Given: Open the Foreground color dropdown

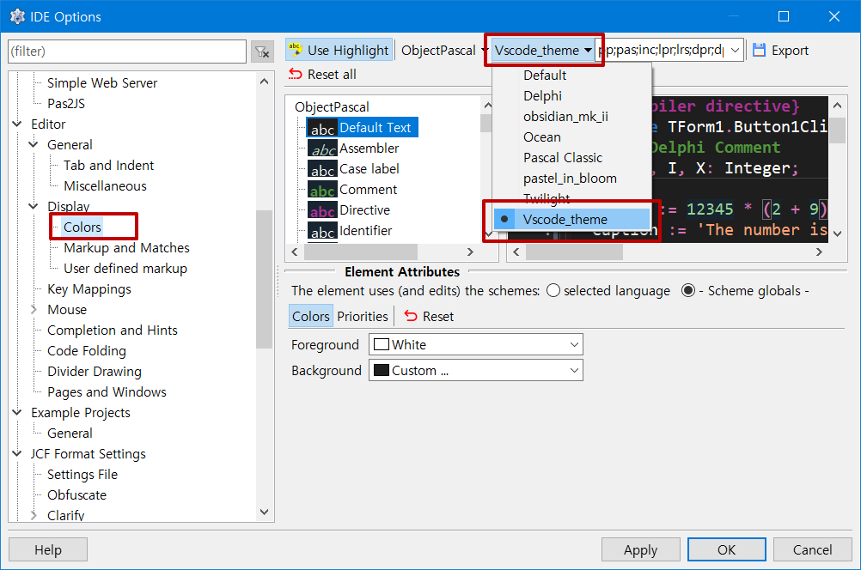Looking at the screenshot, I should coord(475,344).
